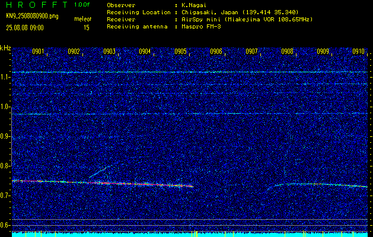Viewport: 373px width, 237px height.
Task: Click the Receiver field label
Action: pyautogui.click(x=121, y=20)
